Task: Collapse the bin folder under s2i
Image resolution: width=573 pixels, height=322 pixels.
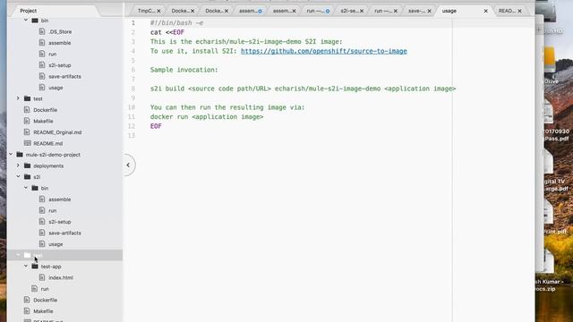Action: 26,188
